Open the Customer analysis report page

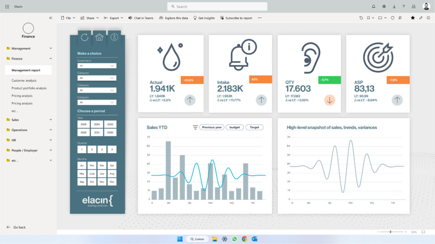click(24, 80)
